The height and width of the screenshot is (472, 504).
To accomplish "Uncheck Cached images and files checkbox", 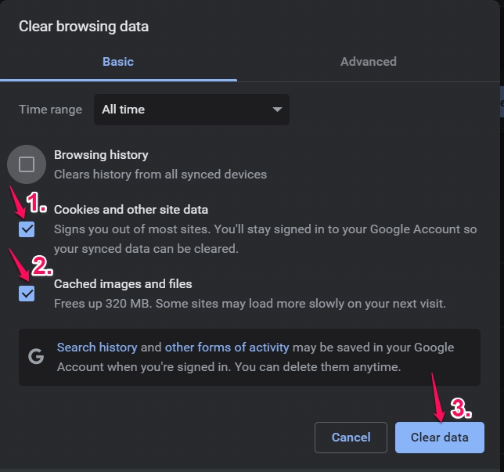I will [27, 293].
